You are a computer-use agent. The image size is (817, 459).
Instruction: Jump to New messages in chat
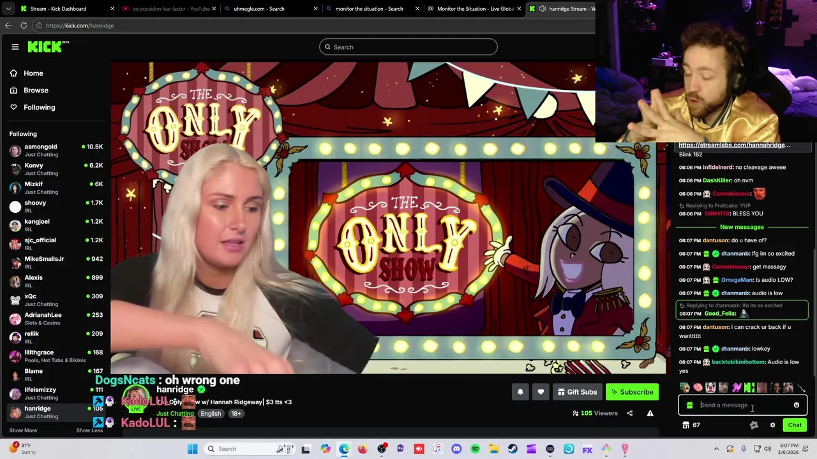click(742, 227)
